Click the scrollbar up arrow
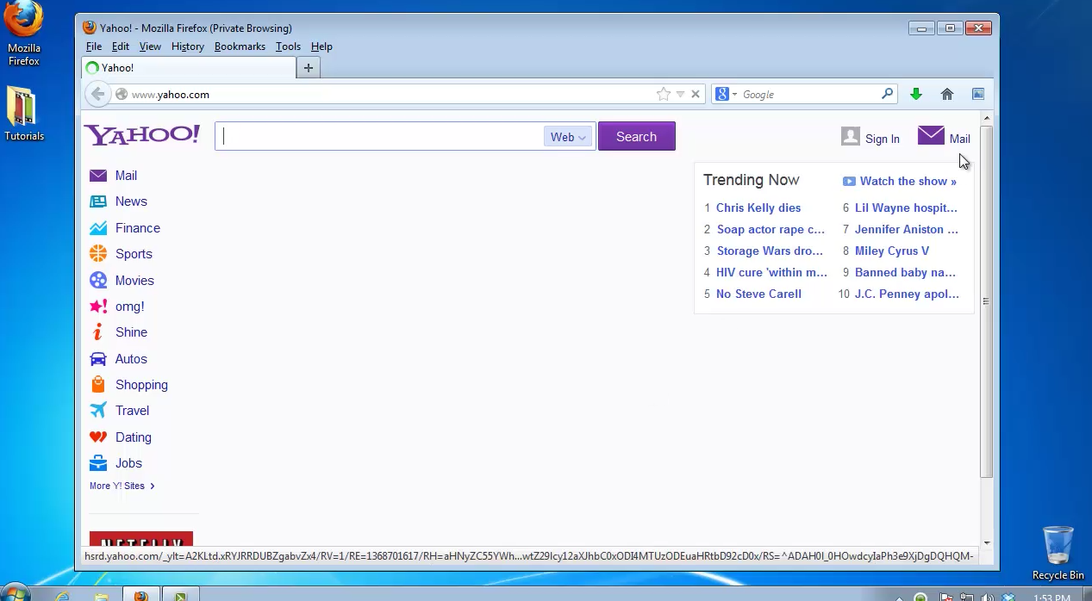 point(986,118)
